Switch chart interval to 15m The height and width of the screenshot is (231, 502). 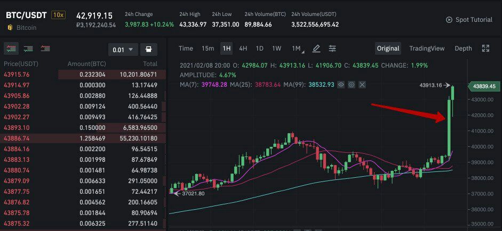(208, 48)
